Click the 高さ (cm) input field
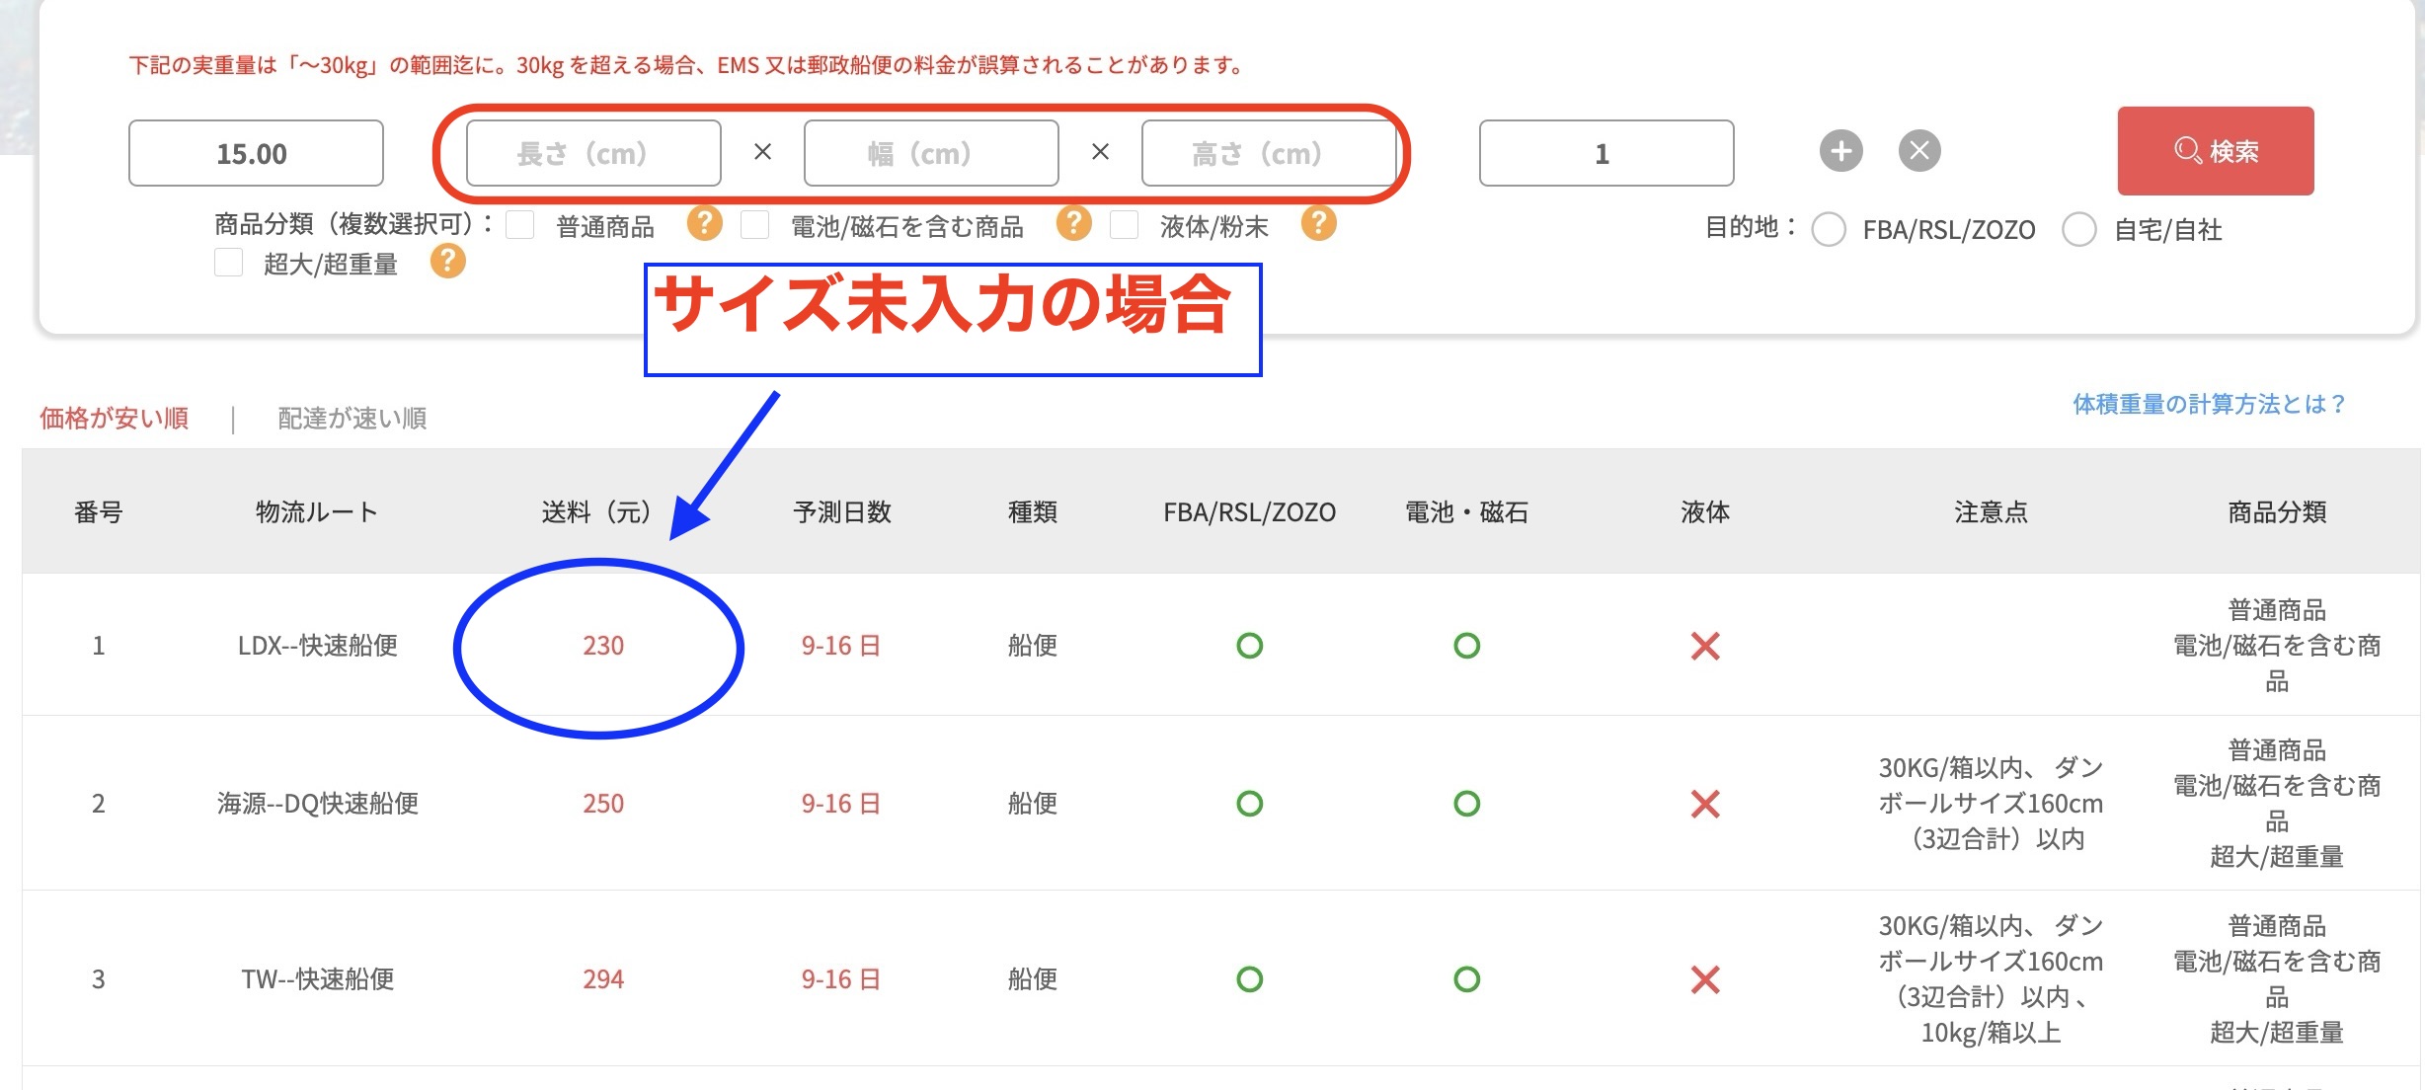This screenshot has width=2425, height=1090. click(x=1268, y=153)
